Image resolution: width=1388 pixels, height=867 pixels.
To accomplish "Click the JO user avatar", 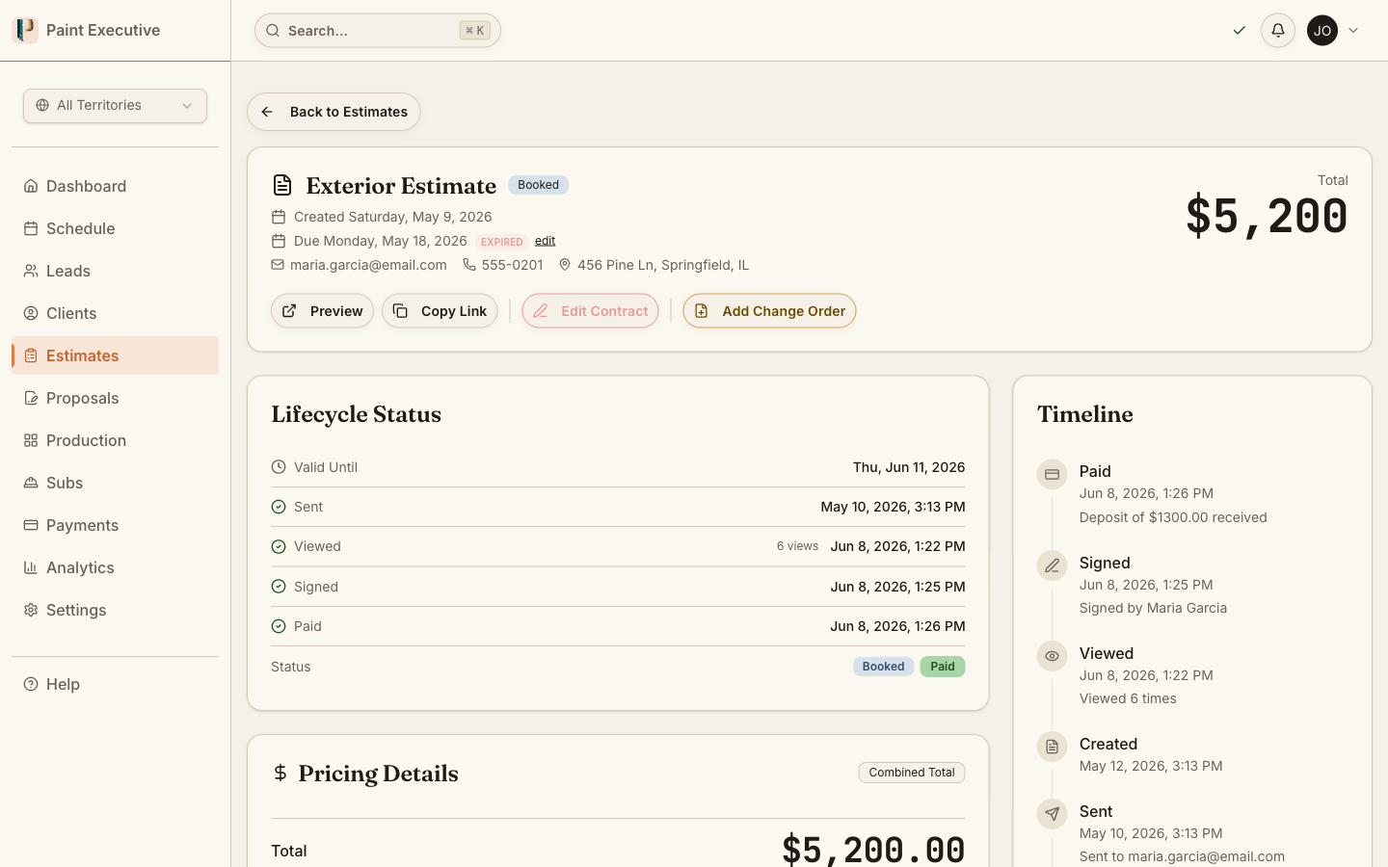I will click(x=1322, y=31).
